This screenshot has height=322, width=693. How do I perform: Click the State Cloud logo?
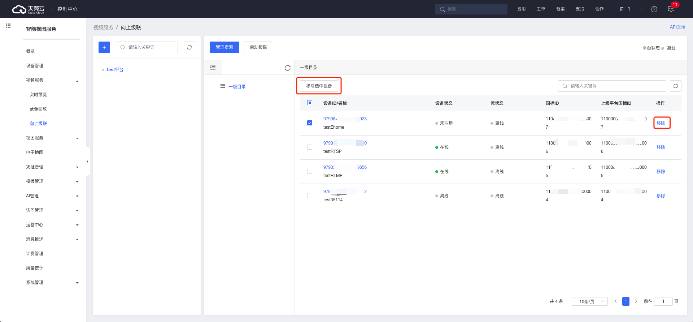pos(28,9)
